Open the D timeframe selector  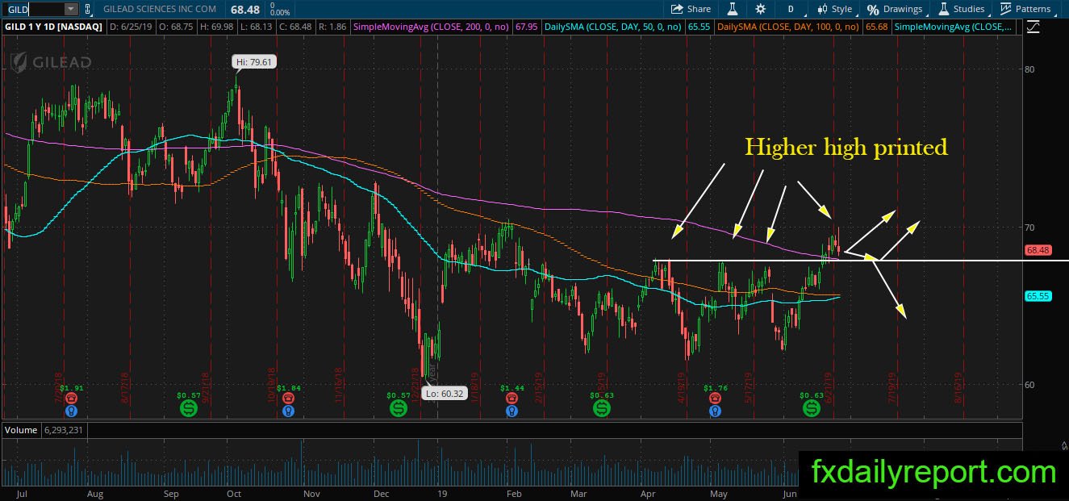click(791, 9)
